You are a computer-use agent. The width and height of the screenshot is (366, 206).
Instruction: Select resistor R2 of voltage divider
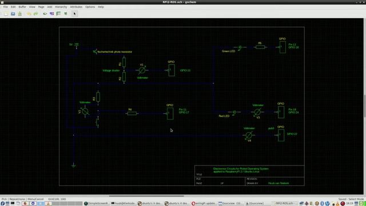tap(124, 77)
